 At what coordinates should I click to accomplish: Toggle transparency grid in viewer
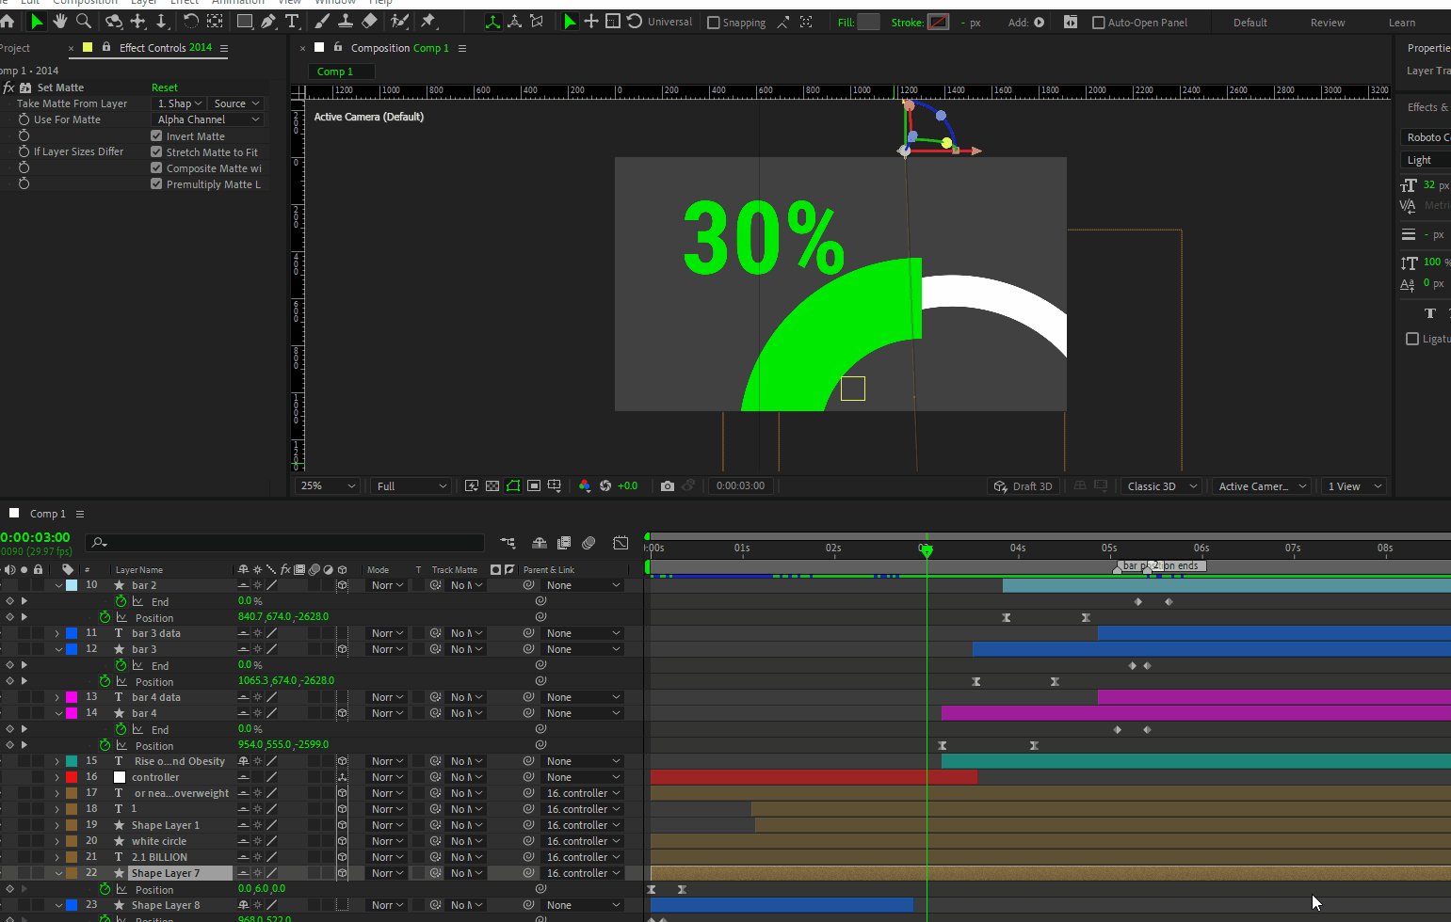492,485
